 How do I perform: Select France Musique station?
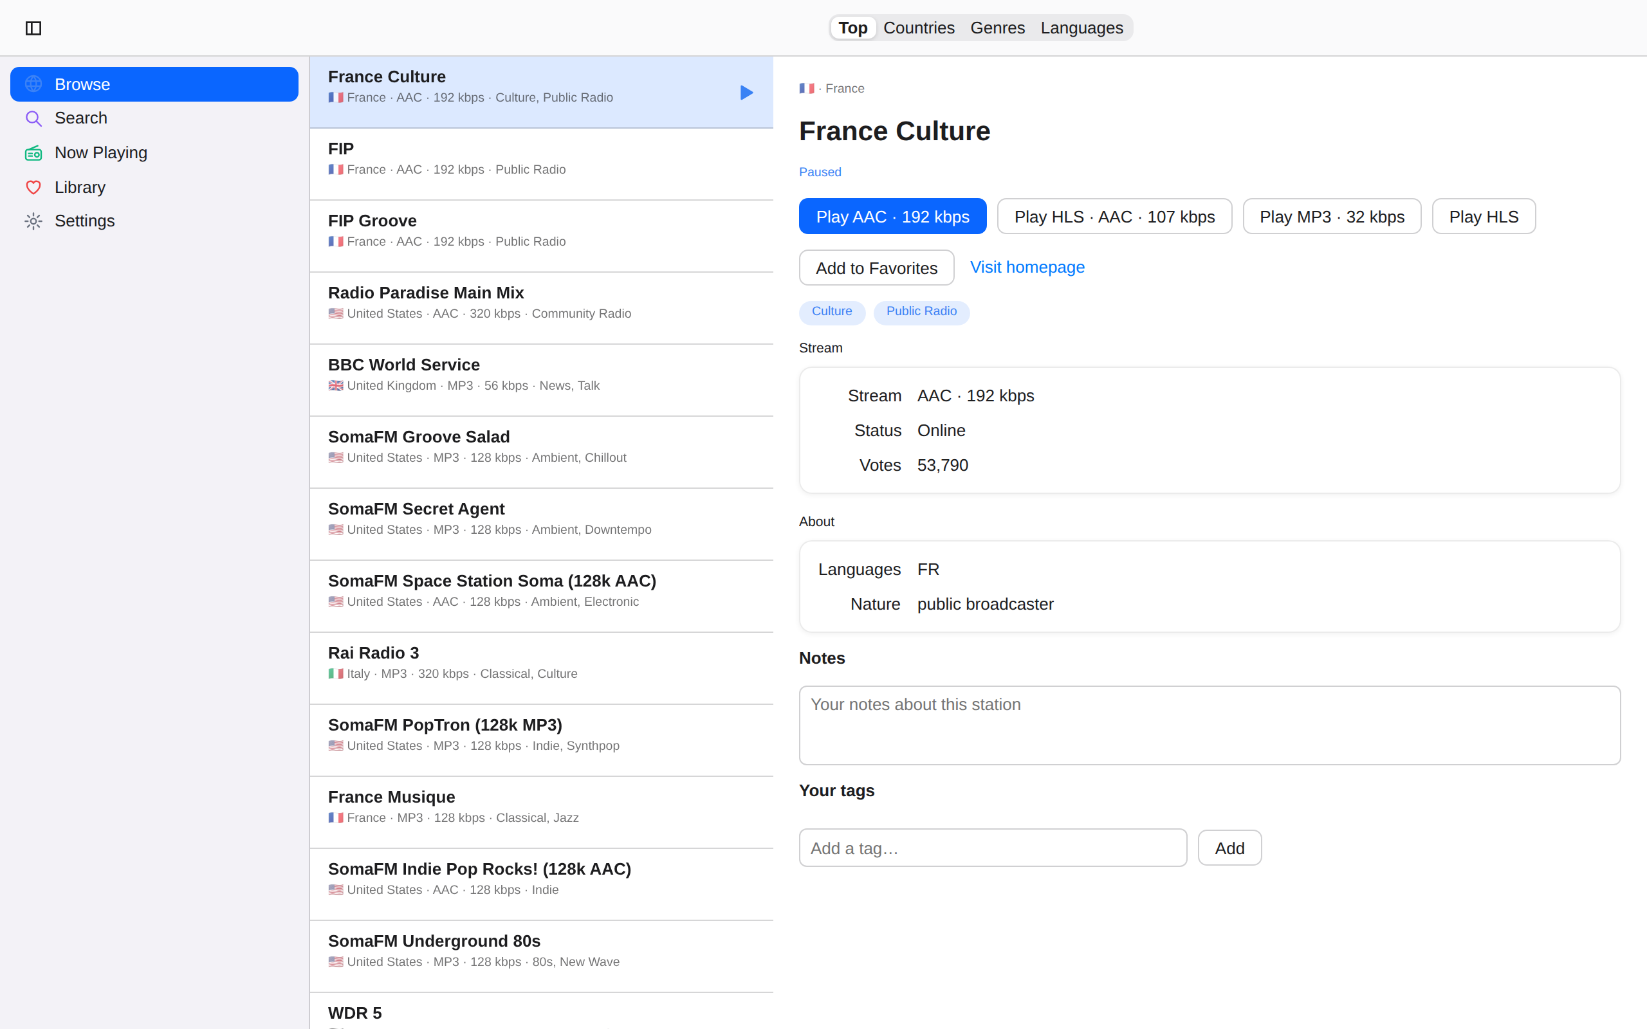(x=541, y=812)
